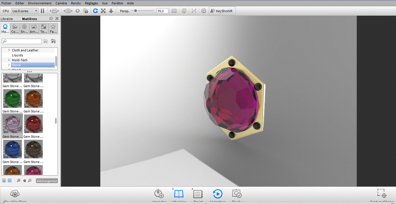Toggle the NURBS mode icon
This screenshot has height=204, width=396.
click(x=194, y=11)
